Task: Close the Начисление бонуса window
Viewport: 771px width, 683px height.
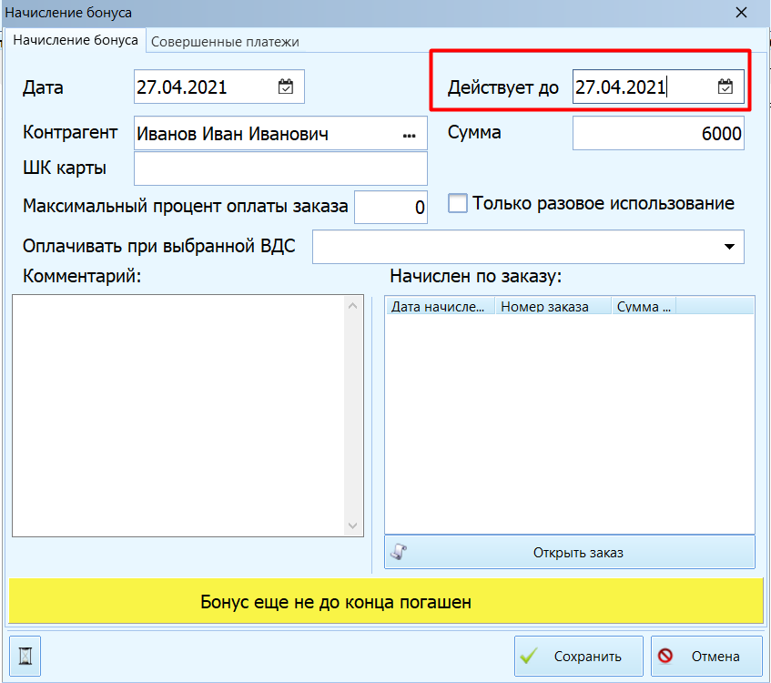Action: [741, 13]
